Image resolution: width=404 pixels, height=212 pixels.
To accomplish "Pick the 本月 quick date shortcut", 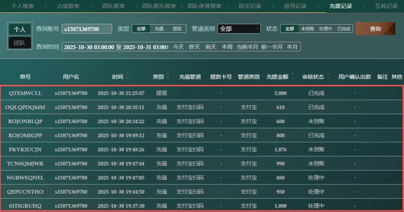I will [x=292, y=47].
